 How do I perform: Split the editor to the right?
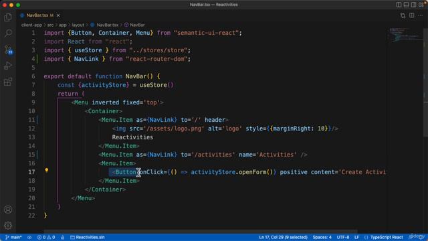pos(412,15)
